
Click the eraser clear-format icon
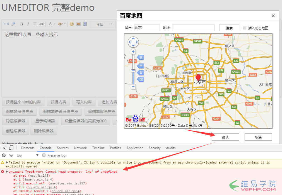pyautogui.click(x=13, y=24)
